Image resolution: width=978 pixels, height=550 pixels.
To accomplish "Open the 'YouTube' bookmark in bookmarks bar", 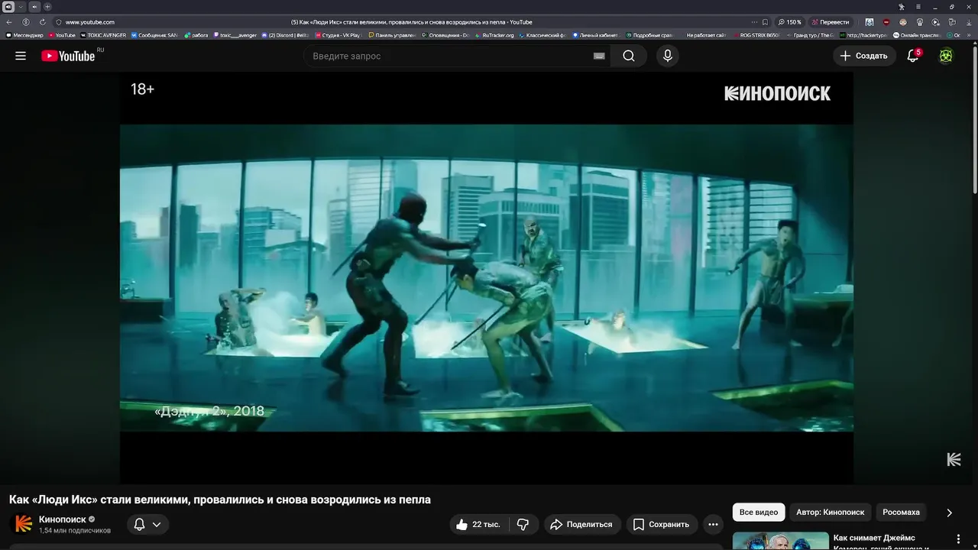I will click(x=62, y=35).
